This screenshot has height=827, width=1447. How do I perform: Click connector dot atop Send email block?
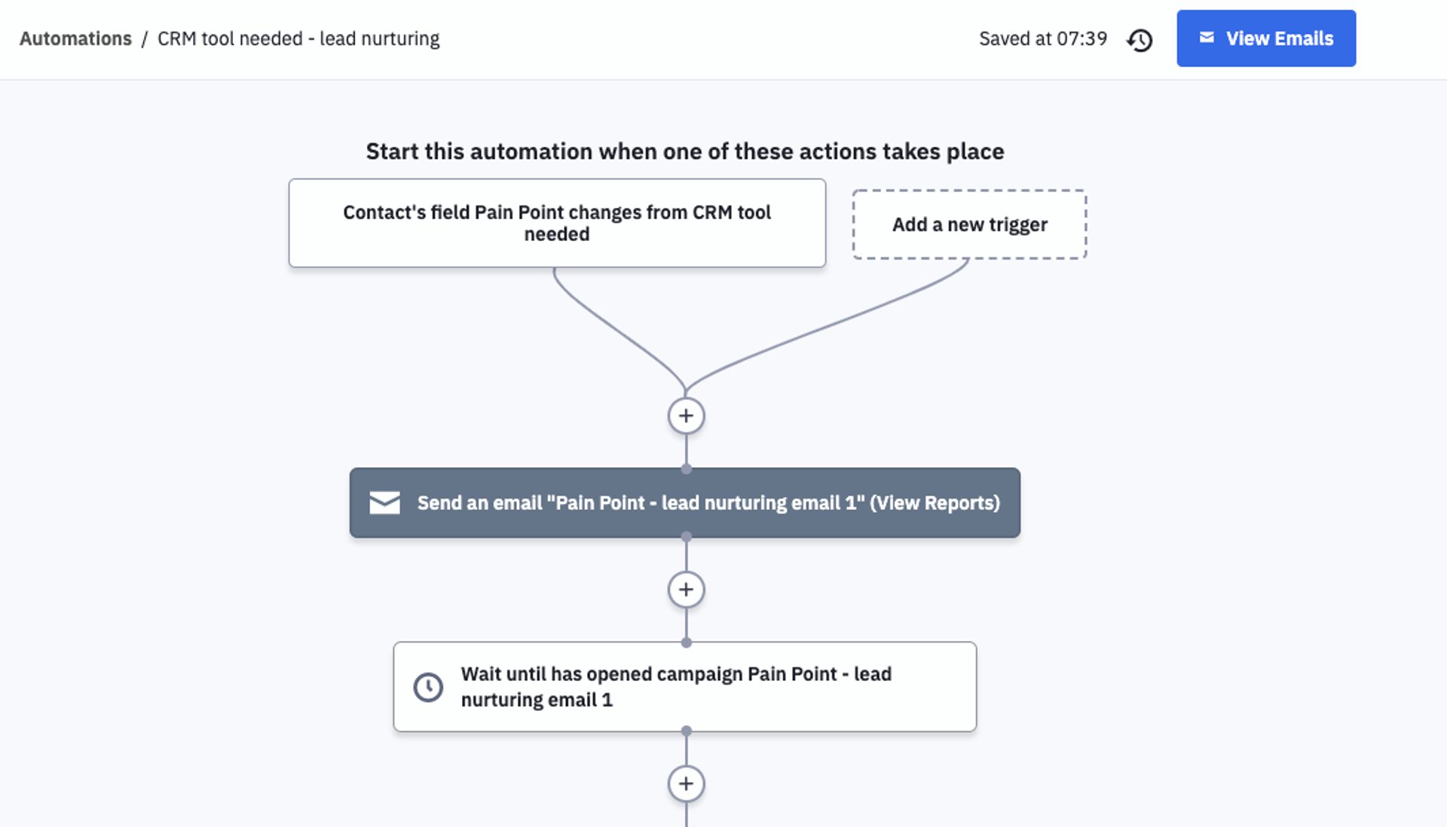point(686,469)
